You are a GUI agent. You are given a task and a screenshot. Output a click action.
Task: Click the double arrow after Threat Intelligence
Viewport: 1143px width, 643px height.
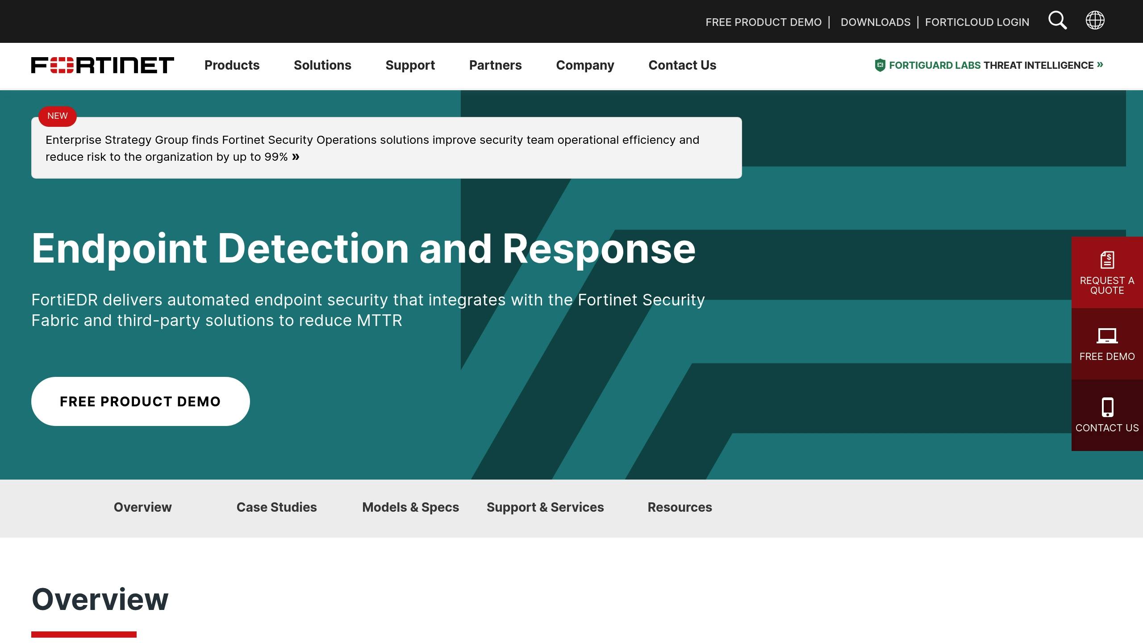pos(1100,65)
